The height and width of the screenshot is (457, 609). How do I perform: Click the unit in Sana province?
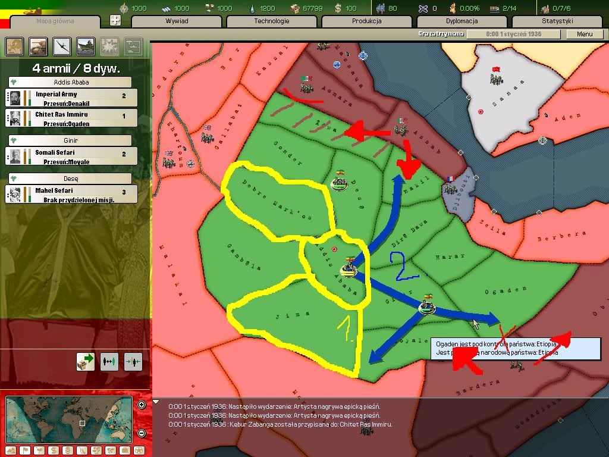click(x=496, y=77)
